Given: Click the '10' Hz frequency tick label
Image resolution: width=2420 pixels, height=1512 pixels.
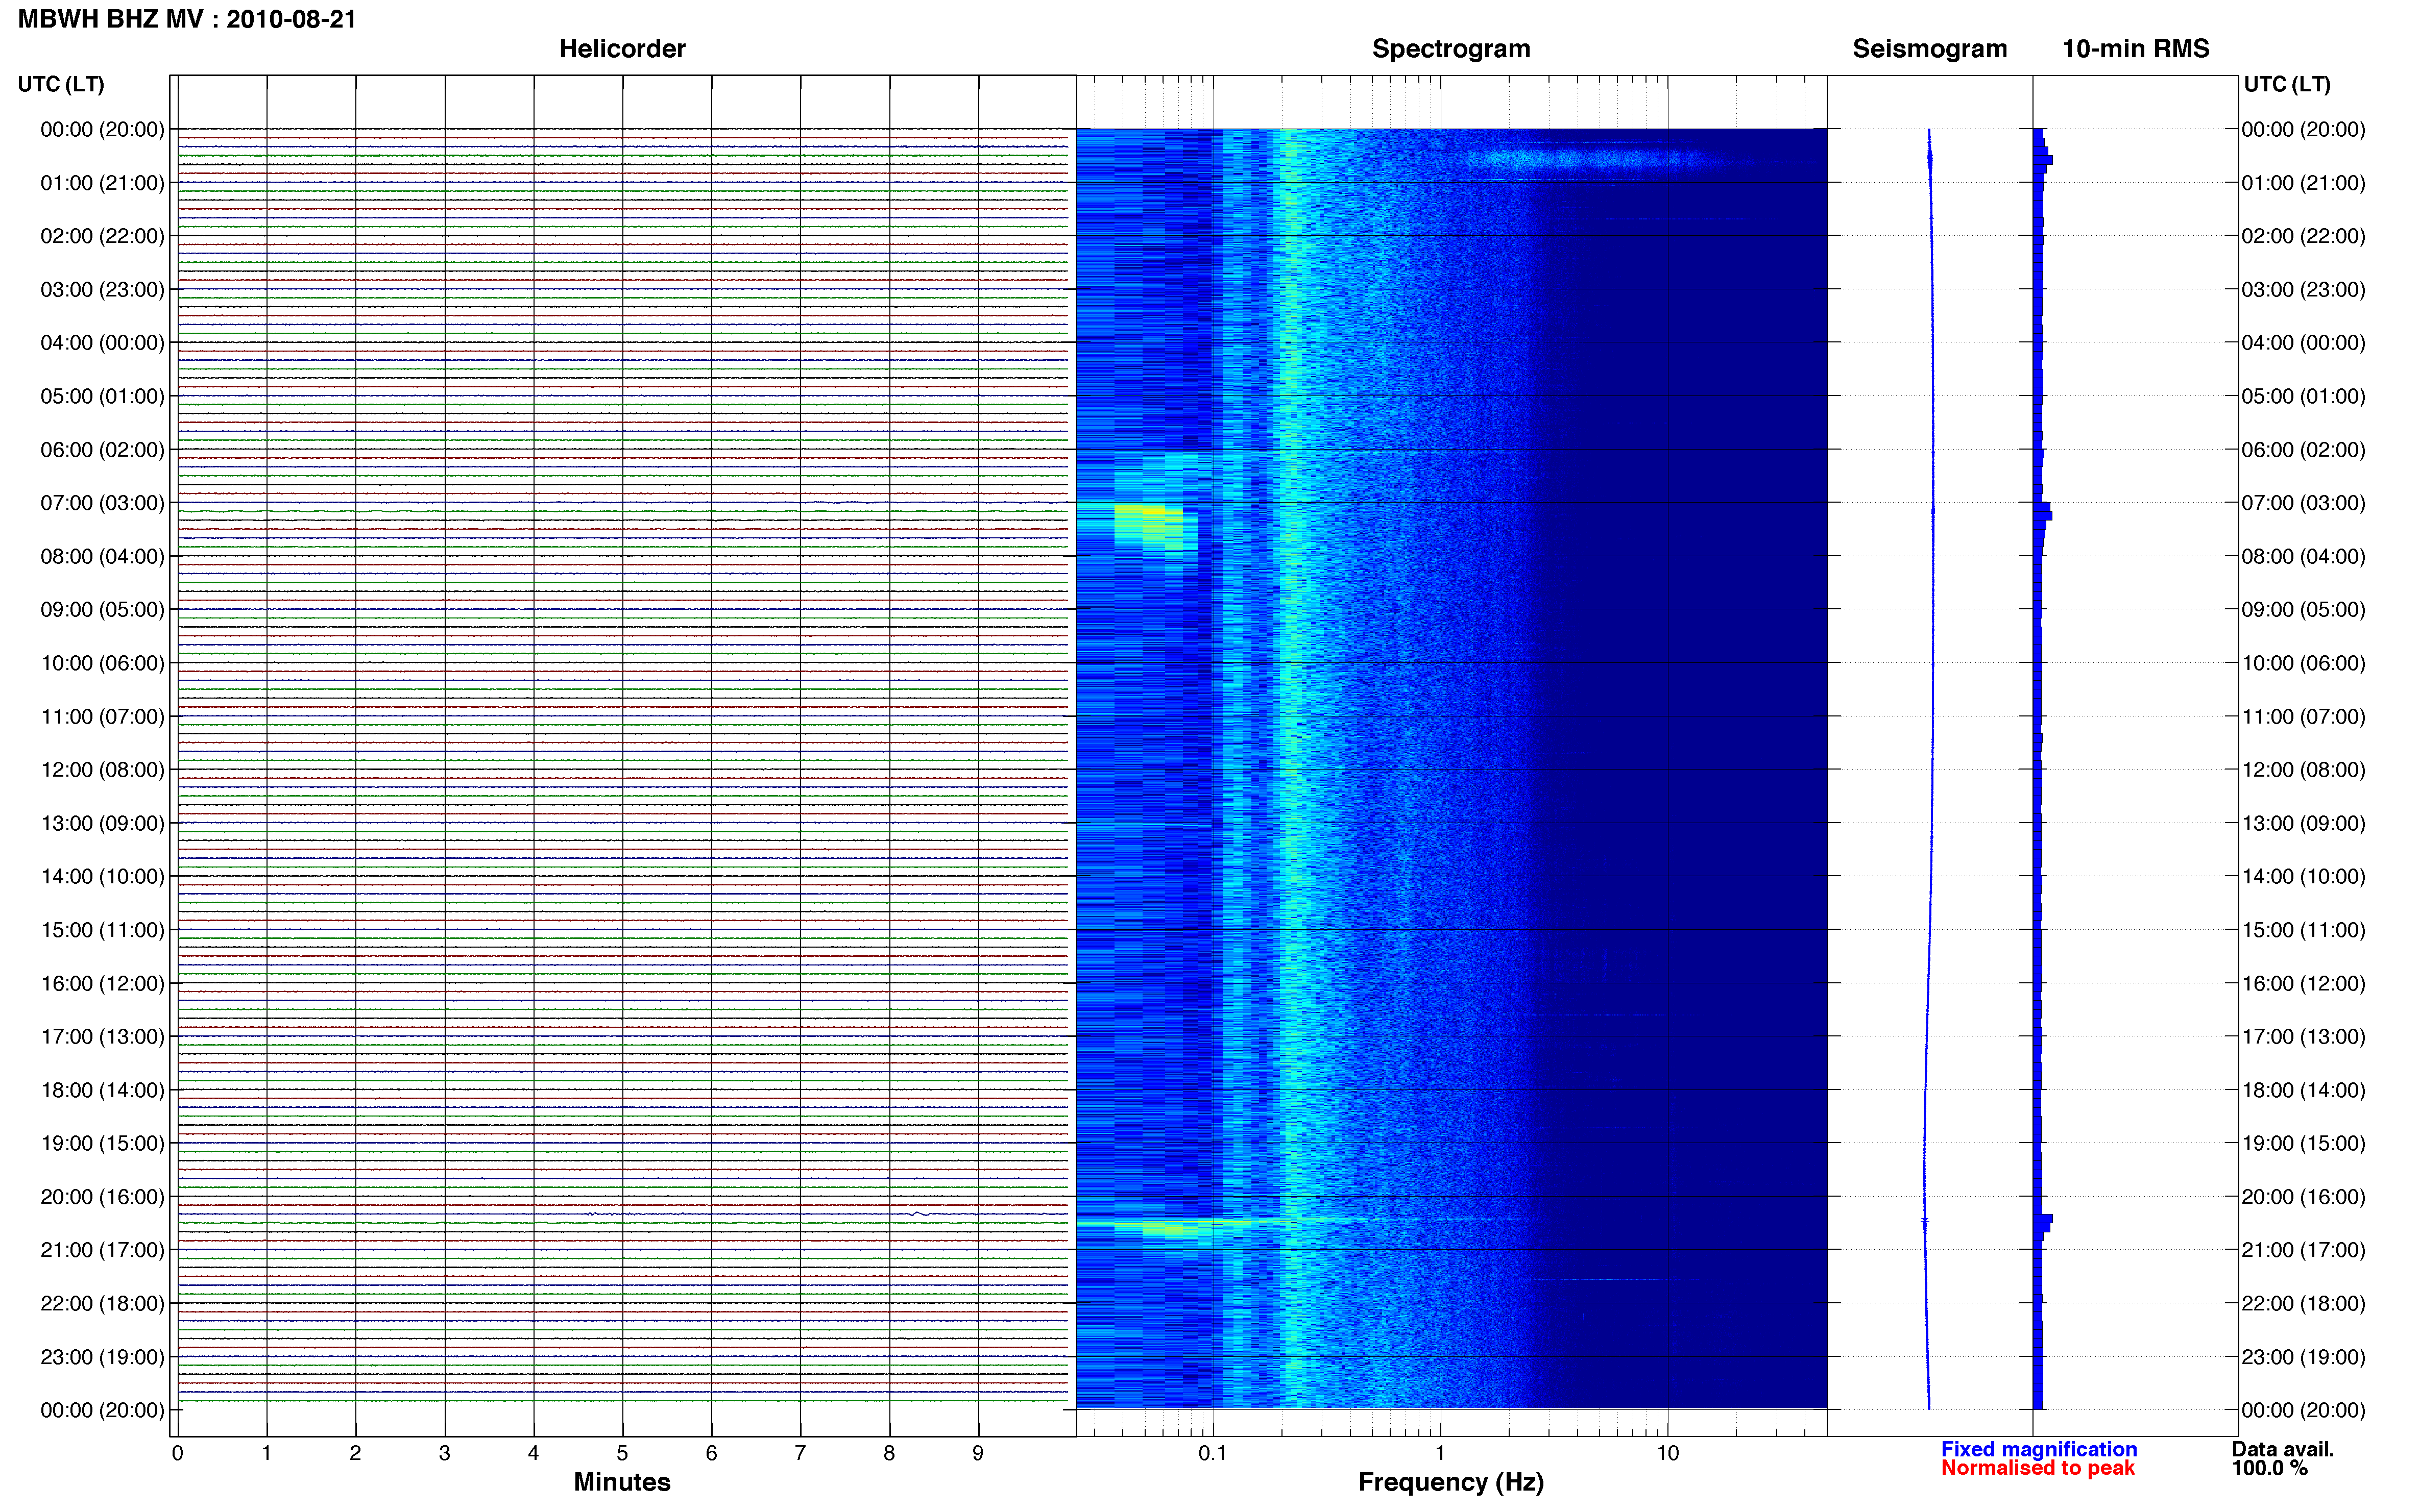Looking at the screenshot, I should (x=1667, y=1453).
